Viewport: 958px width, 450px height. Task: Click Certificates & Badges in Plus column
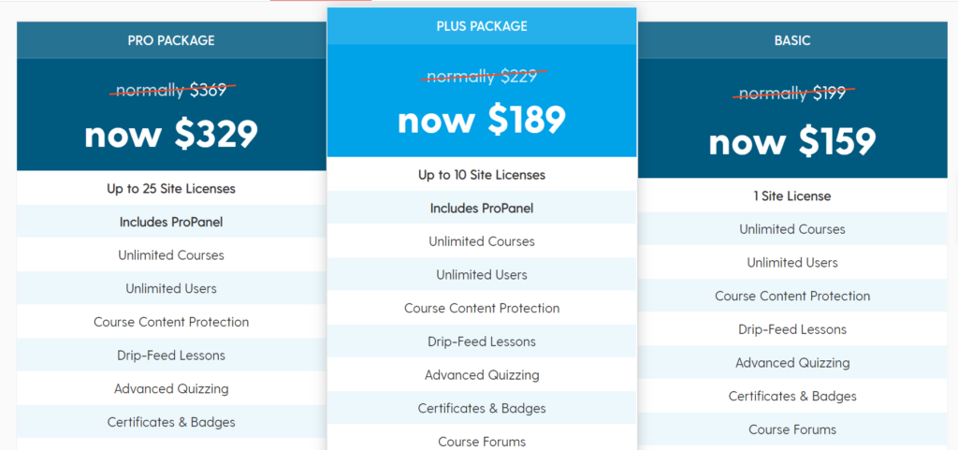[482, 408]
